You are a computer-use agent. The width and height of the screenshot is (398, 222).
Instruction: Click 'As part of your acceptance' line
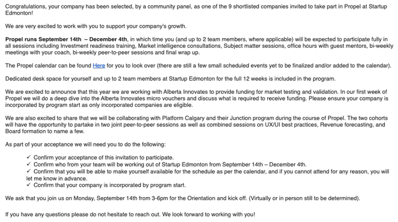tap(85, 144)
